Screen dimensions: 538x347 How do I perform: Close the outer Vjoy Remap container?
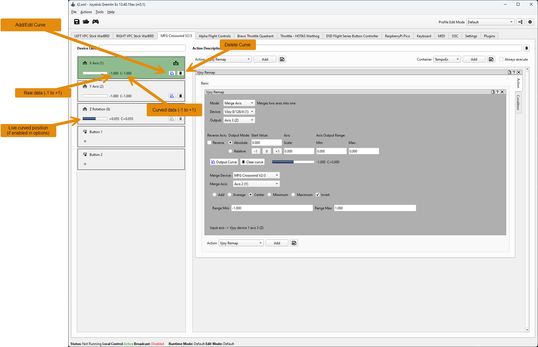(519, 72)
